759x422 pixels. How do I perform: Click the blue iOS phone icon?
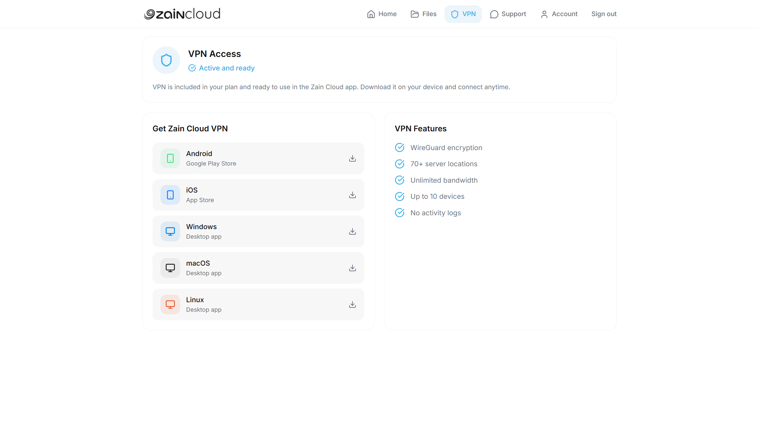(x=170, y=195)
